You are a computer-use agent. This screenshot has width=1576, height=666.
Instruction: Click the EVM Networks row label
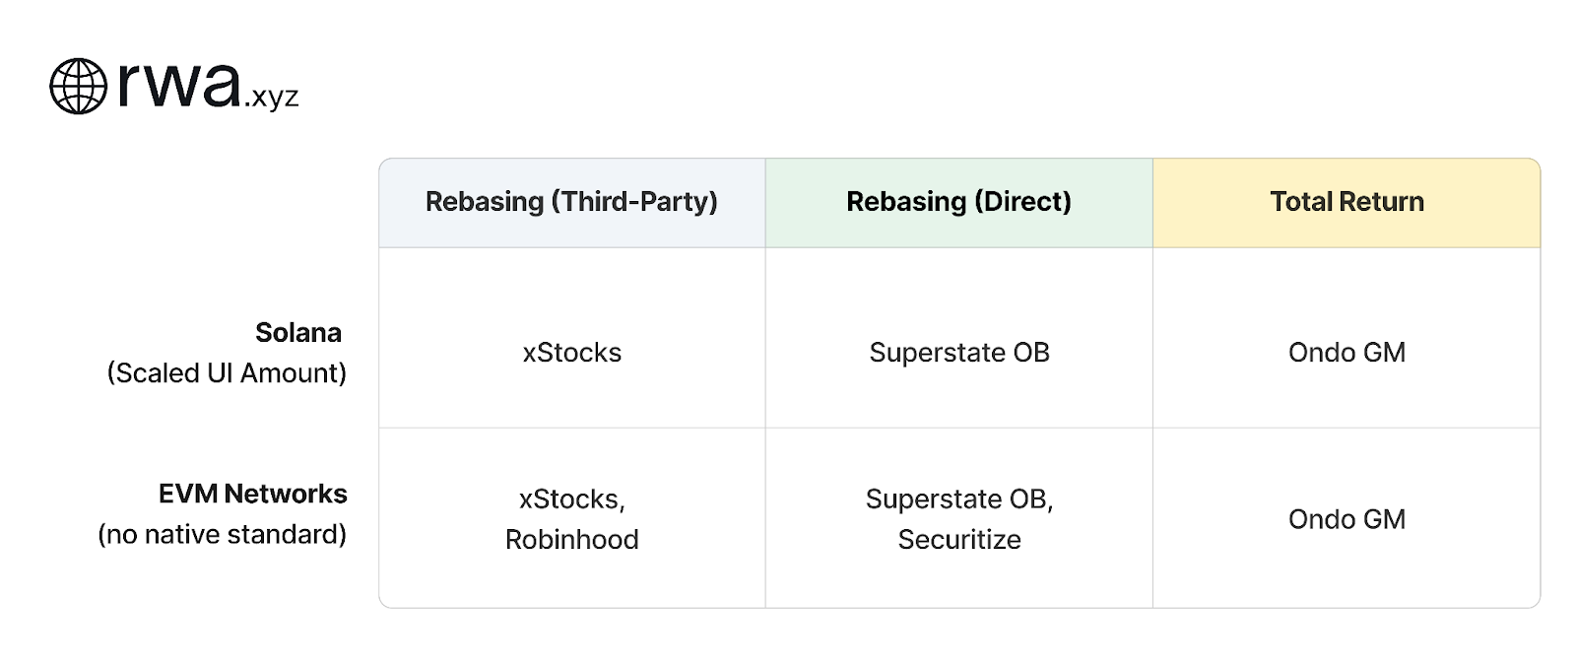click(x=252, y=494)
